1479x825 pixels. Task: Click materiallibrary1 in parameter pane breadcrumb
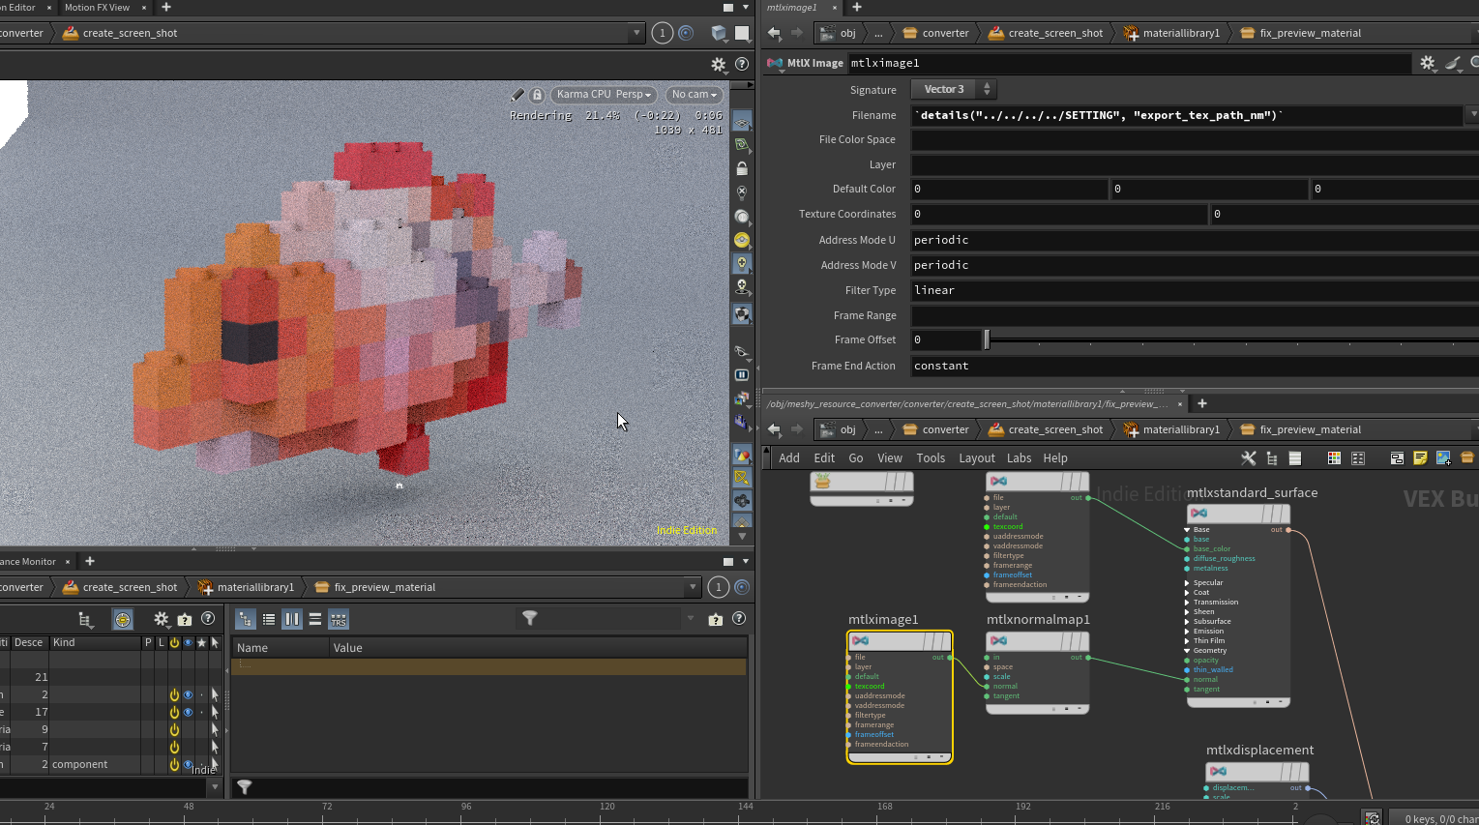pyautogui.click(x=1181, y=33)
